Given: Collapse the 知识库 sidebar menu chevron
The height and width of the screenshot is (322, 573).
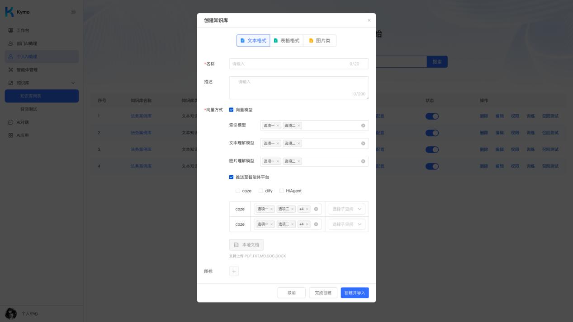Looking at the screenshot, I should pyautogui.click(x=73, y=83).
